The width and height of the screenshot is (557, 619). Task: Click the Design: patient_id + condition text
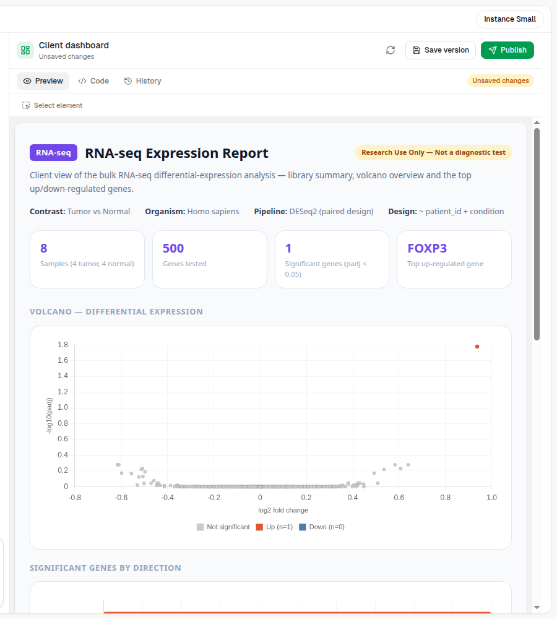click(x=446, y=212)
